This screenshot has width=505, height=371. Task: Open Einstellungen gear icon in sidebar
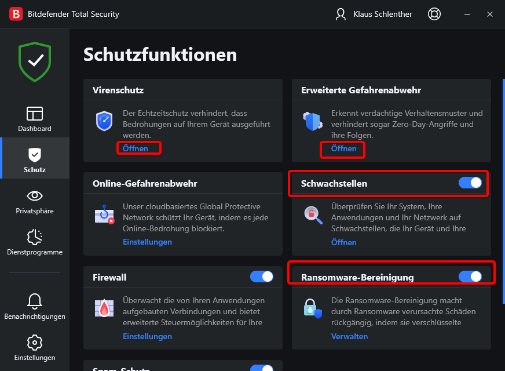click(x=35, y=342)
